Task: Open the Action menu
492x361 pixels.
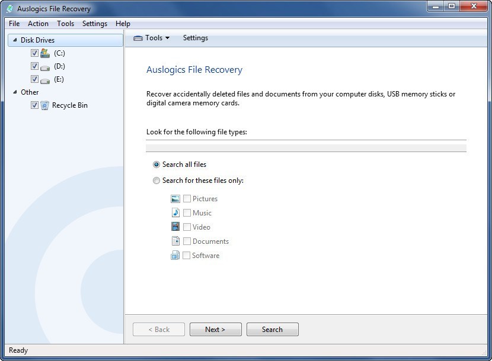Action: tap(38, 24)
